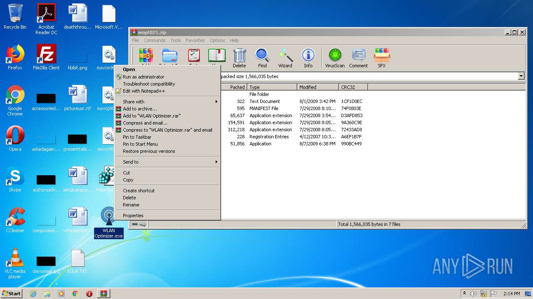Show archive Info
The width and height of the screenshot is (533, 299).
coord(308,58)
